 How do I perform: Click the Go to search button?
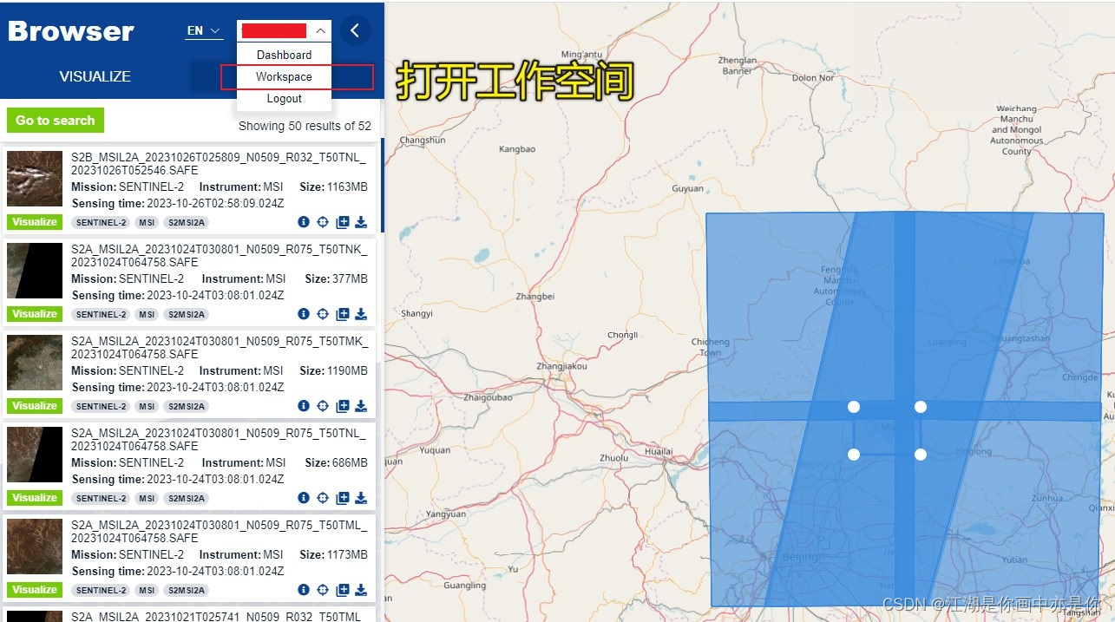tap(56, 121)
